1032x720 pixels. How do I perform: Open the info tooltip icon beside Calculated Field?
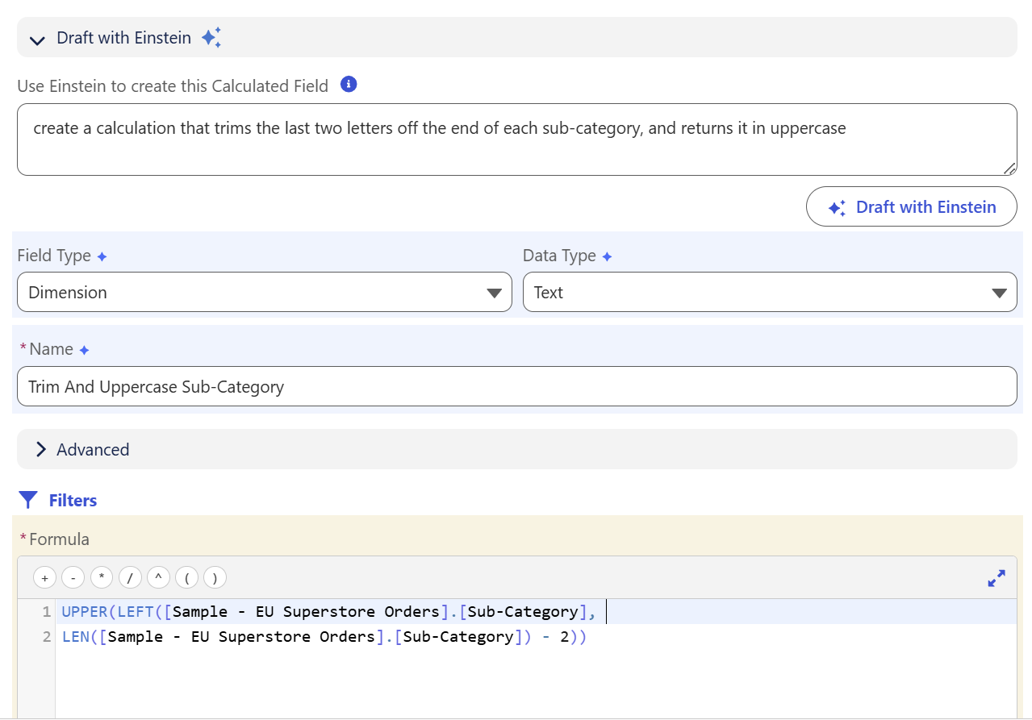tap(349, 85)
